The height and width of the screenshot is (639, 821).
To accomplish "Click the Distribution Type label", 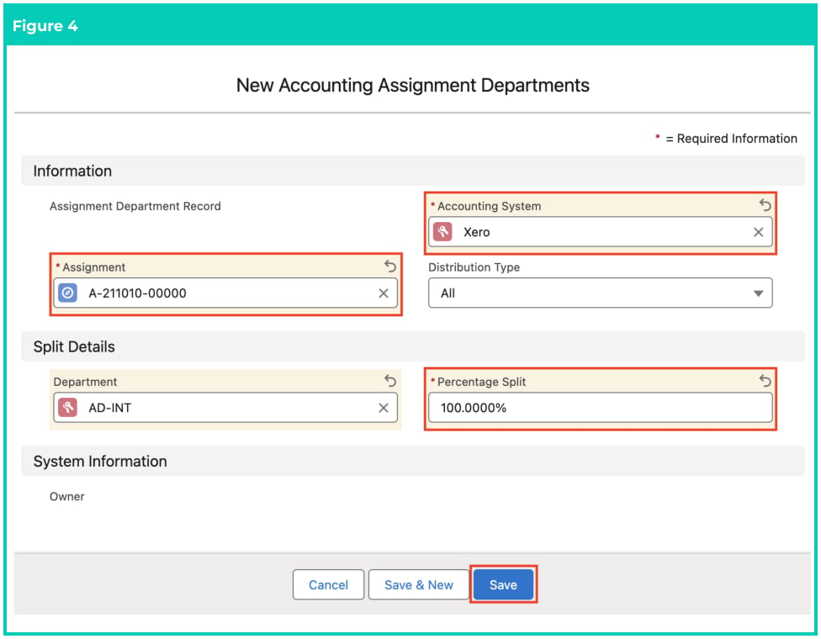I will (474, 267).
